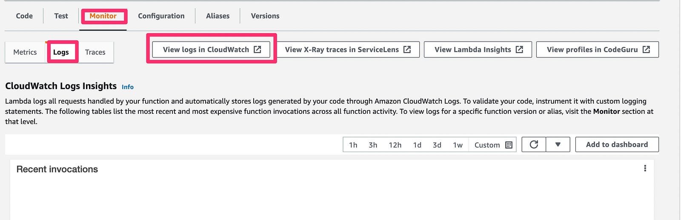
Task: Choose the Custom time range
Action: (x=487, y=145)
